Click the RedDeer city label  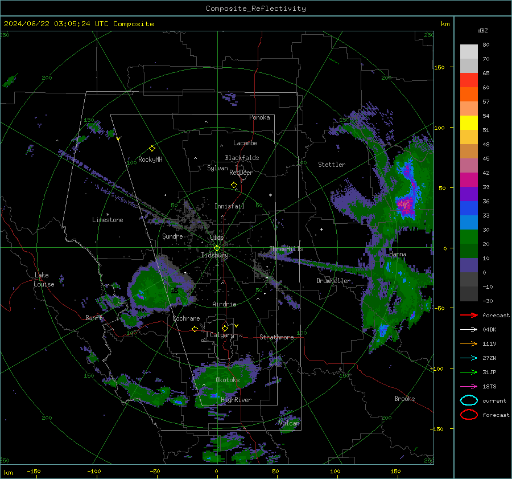(241, 173)
